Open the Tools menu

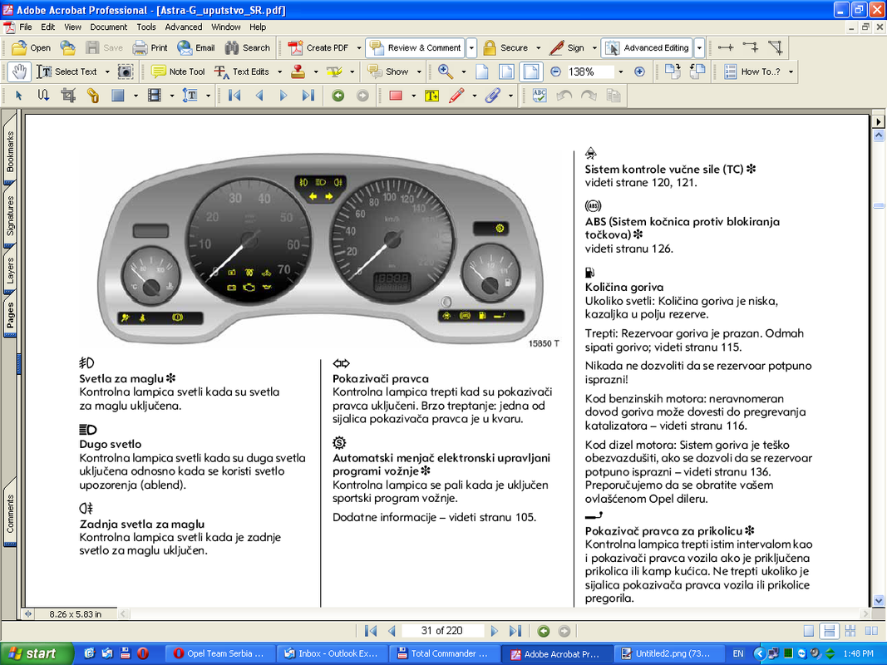click(x=146, y=27)
